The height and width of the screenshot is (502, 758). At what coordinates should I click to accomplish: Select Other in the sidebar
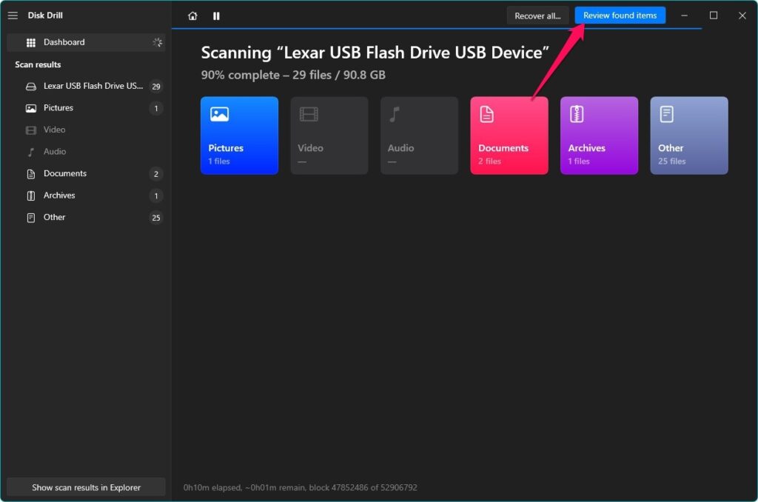(55, 217)
